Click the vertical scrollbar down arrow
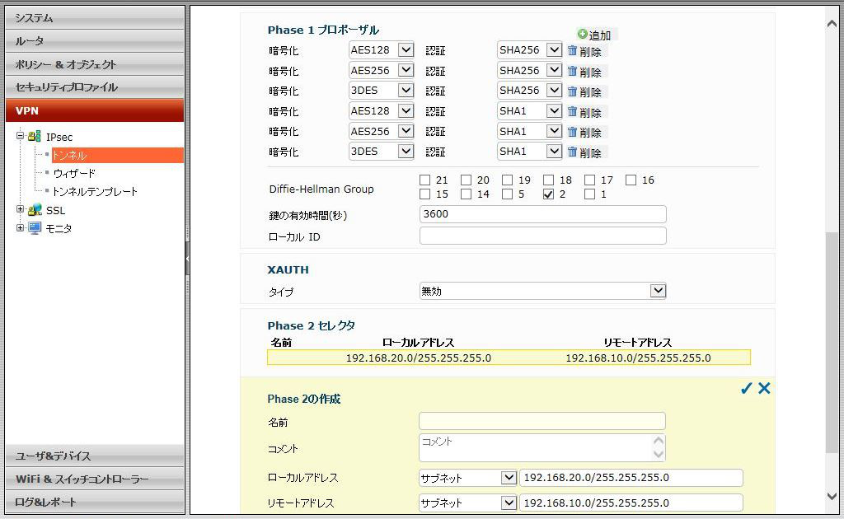Image resolution: width=844 pixels, height=519 pixels. (x=832, y=496)
